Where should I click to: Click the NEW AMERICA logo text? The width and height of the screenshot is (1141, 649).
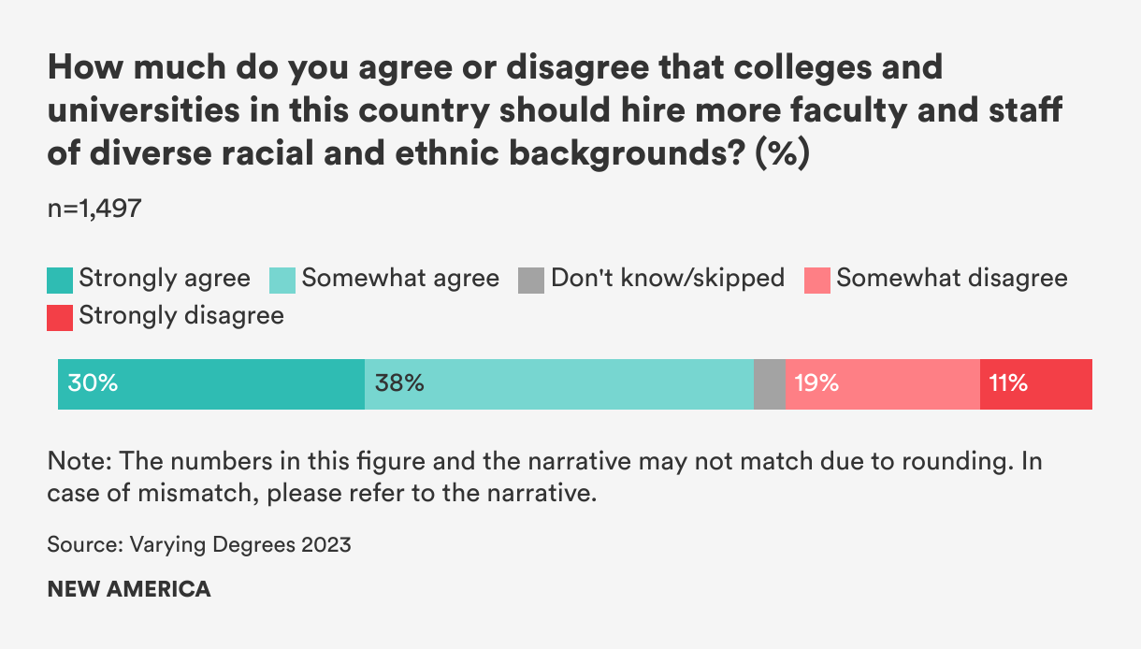click(x=129, y=589)
